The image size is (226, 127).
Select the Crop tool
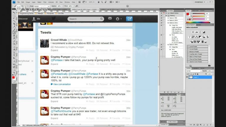pyautogui.click(x=14, y=24)
